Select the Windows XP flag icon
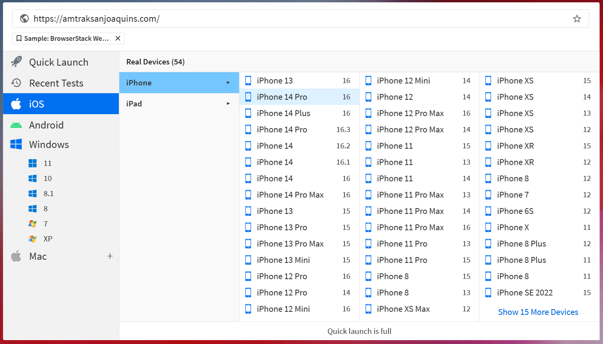The height and width of the screenshot is (344, 603). tap(33, 239)
